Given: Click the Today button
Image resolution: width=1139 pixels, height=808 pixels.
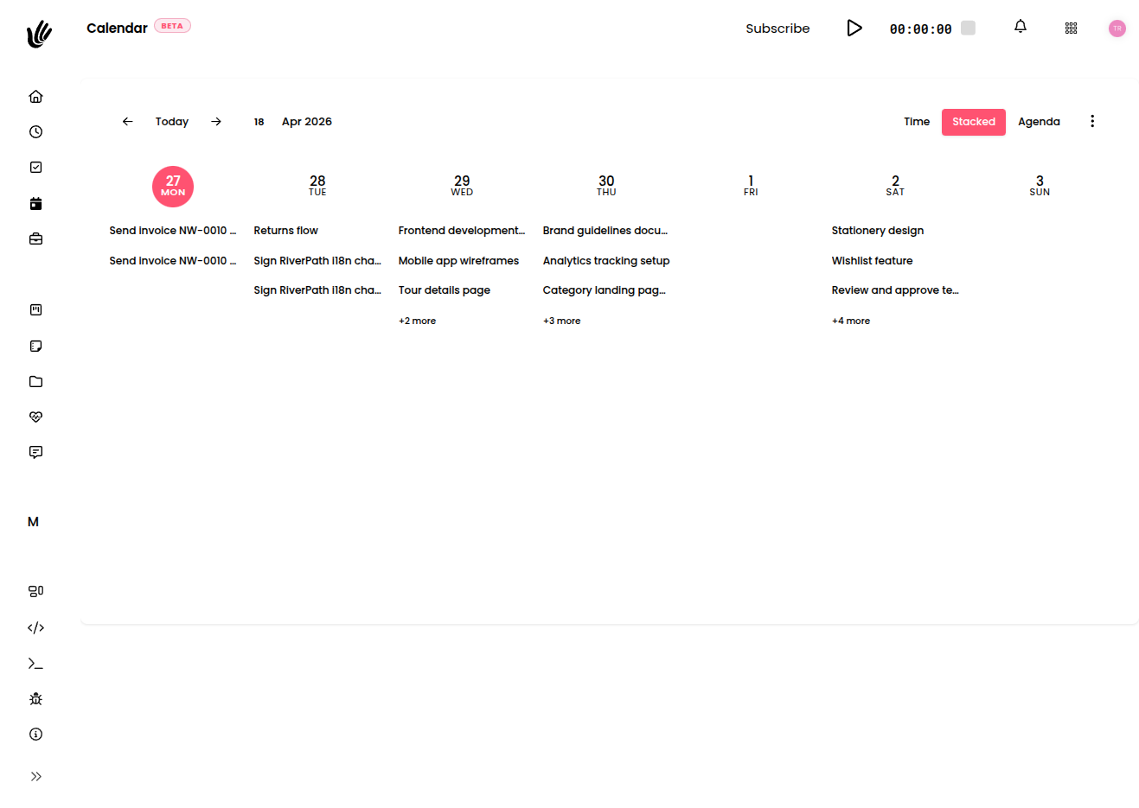Looking at the screenshot, I should pos(172,122).
